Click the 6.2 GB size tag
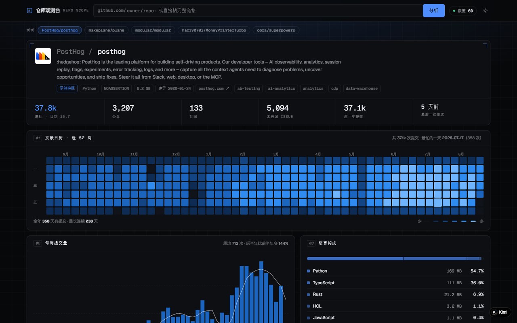 [143, 88]
